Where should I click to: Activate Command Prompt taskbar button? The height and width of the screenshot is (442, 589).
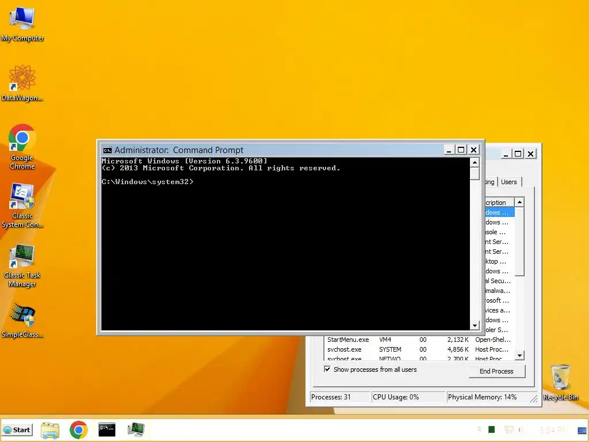point(107,429)
